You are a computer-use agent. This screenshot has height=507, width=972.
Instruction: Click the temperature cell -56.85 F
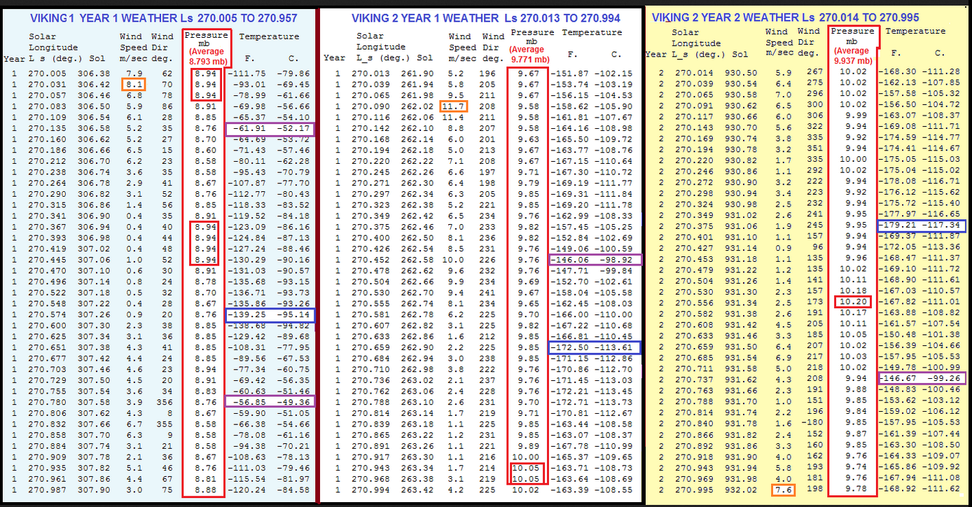[252, 402]
